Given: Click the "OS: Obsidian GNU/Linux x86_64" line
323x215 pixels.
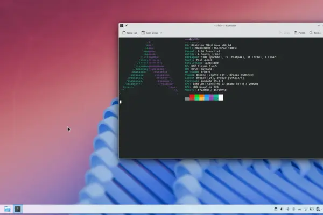Looking at the screenshot, I should 208,45.
